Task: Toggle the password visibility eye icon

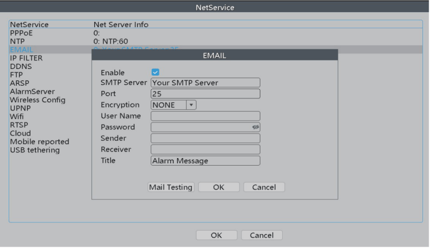Action: (256, 127)
